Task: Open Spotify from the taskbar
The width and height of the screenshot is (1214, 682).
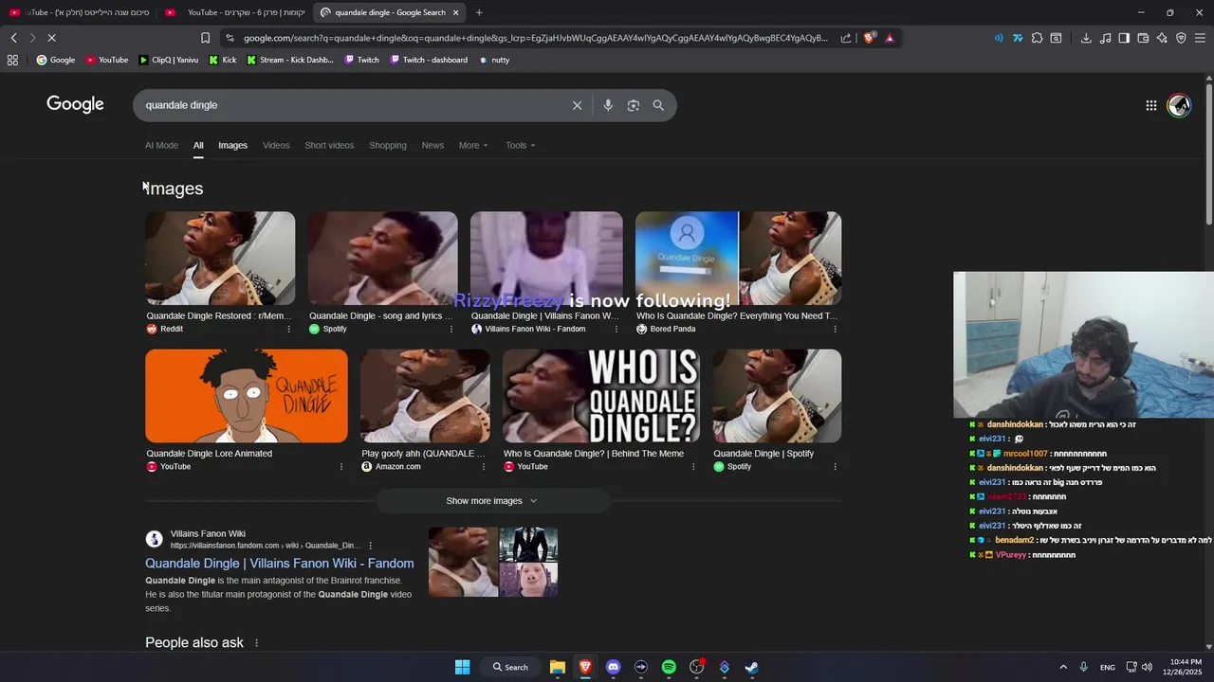Action: (669, 667)
